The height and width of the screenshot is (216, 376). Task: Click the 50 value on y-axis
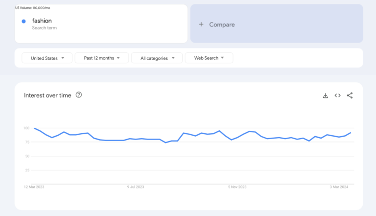27,156
